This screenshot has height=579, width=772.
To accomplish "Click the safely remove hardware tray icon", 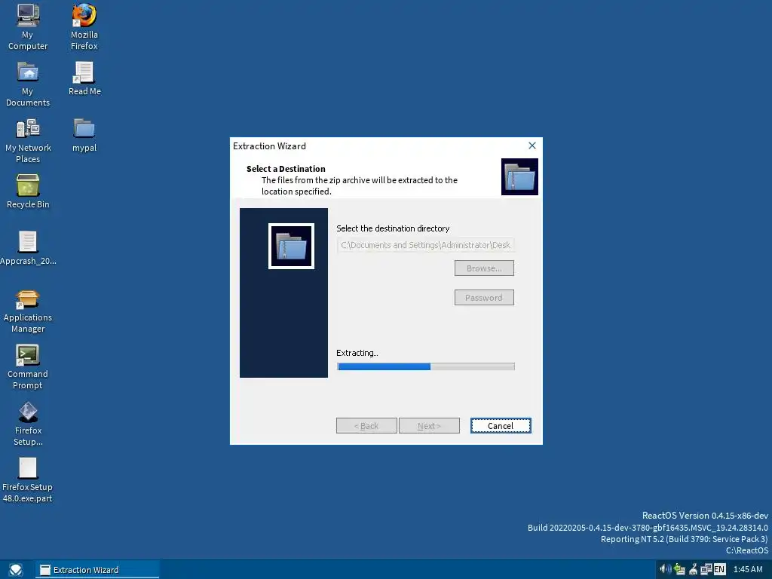I will point(680,569).
